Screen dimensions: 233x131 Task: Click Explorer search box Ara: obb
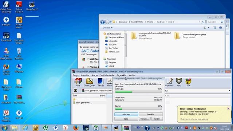pyautogui.click(x=215, y=22)
